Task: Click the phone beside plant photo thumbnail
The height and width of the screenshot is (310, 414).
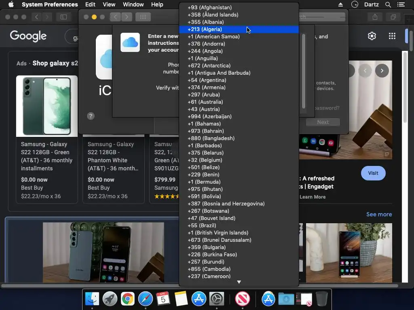Action: (x=349, y=253)
